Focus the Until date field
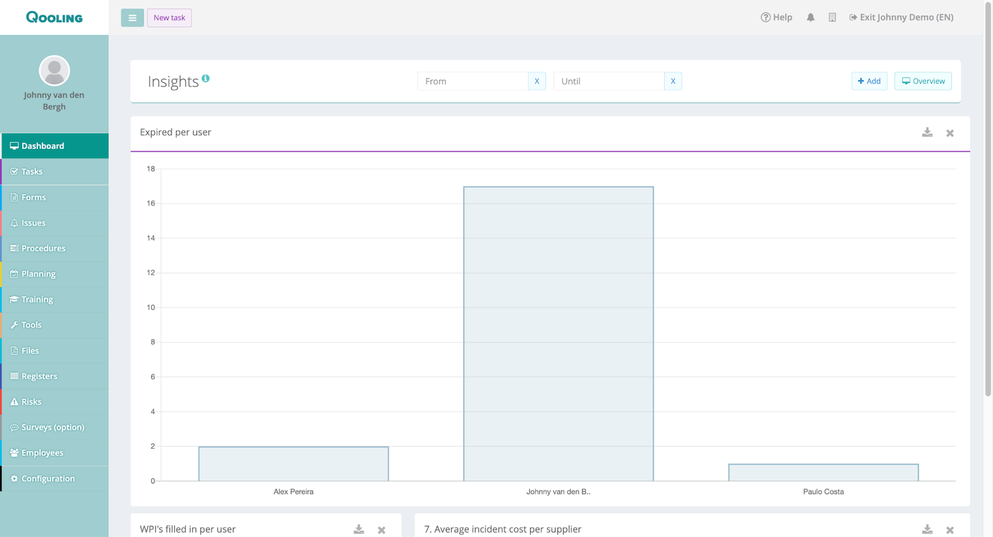The image size is (993, 537). tap(609, 81)
